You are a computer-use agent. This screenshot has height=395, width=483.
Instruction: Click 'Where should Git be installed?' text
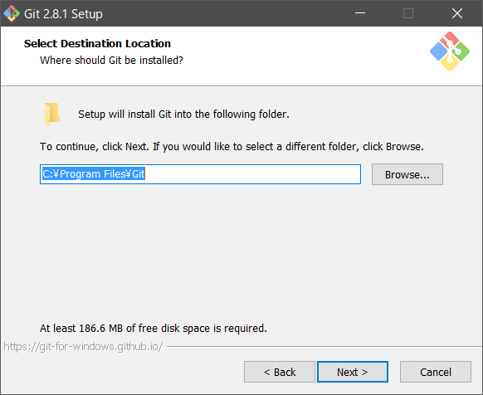point(111,60)
